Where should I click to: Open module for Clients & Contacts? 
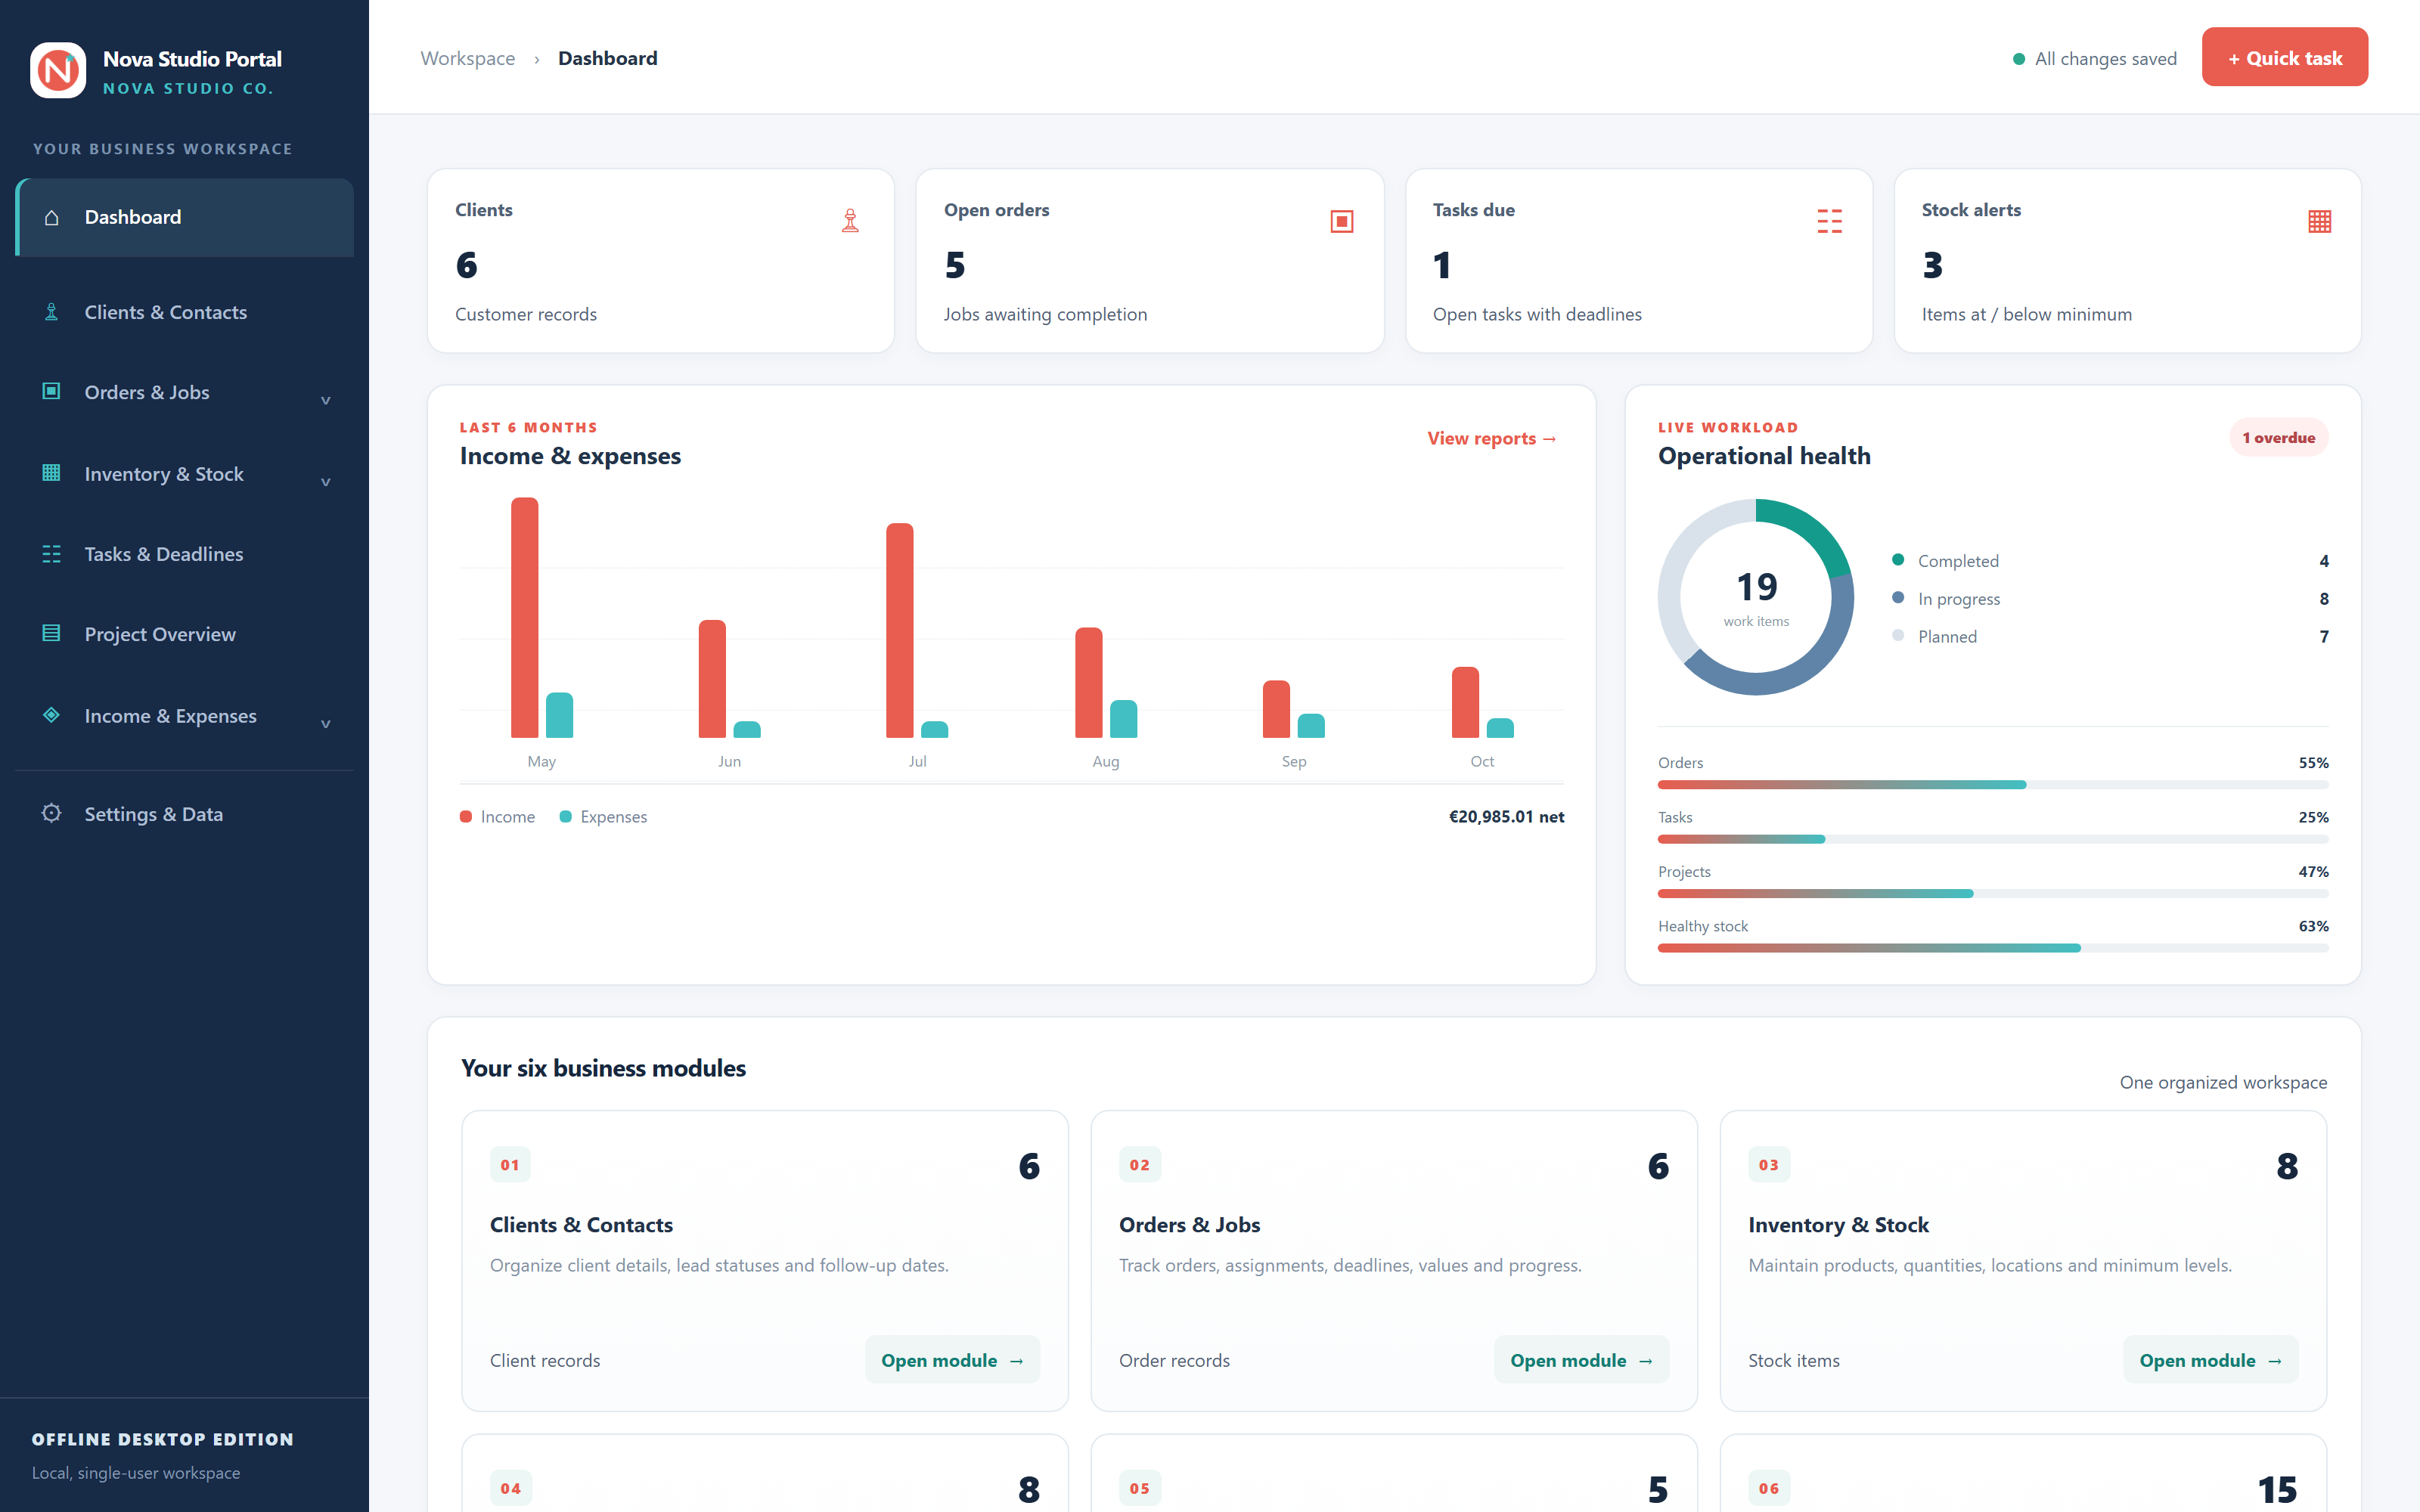click(x=952, y=1360)
